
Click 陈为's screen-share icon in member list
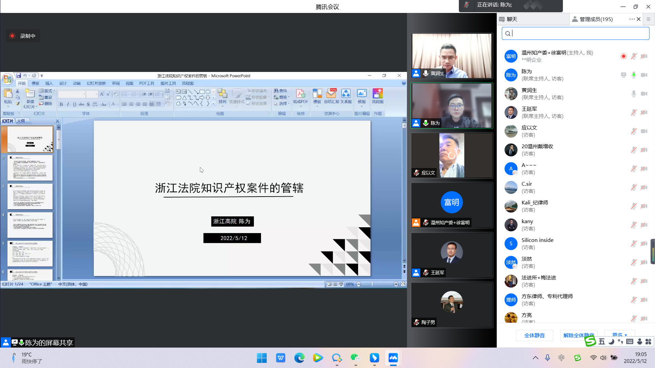[x=623, y=75]
